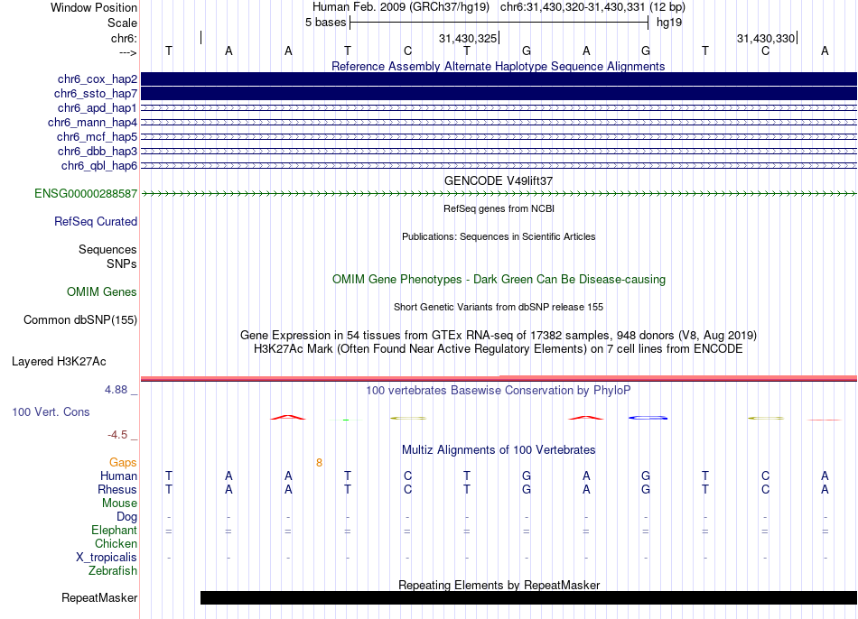
Task: Click the Rhesus alignment row label
Action: tap(117, 489)
